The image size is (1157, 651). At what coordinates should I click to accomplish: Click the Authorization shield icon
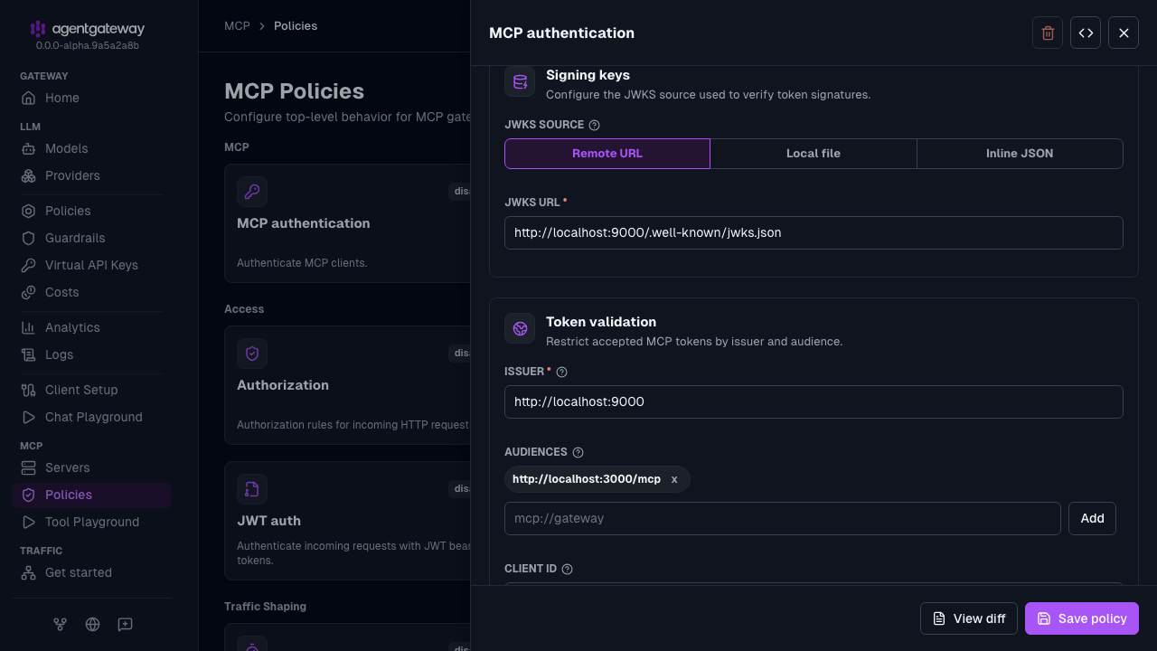[x=252, y=354]
